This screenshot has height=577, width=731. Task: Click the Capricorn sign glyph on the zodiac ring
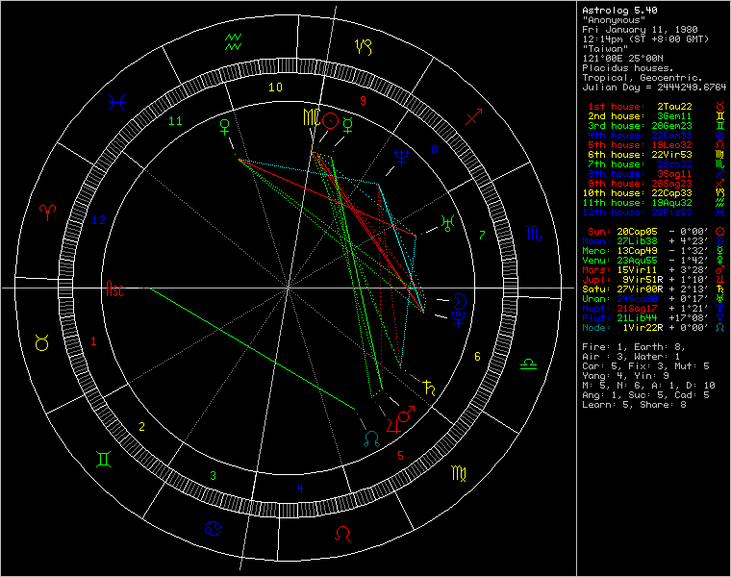364,46
